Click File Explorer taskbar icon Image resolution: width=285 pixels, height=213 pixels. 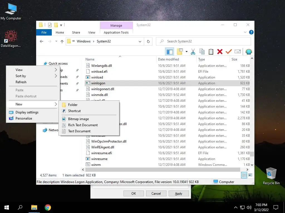[34, 207]
